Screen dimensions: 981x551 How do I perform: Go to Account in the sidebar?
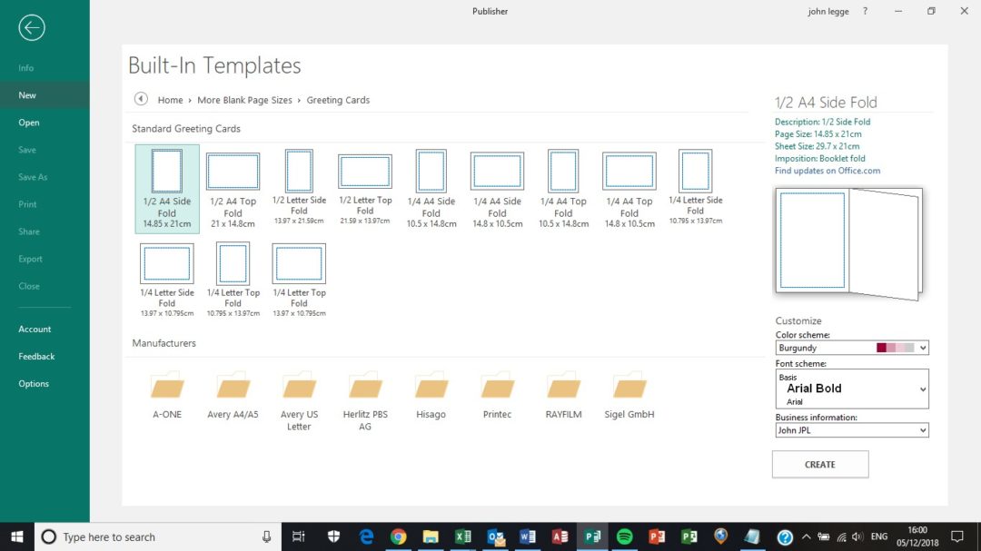[x=35, y=330]
